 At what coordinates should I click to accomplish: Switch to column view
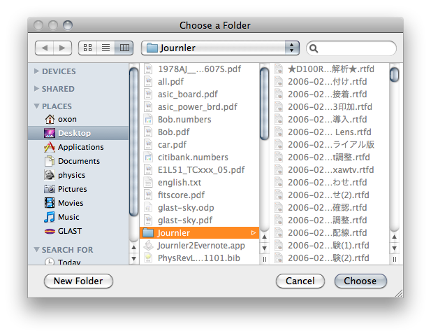[x=124, y=48]
